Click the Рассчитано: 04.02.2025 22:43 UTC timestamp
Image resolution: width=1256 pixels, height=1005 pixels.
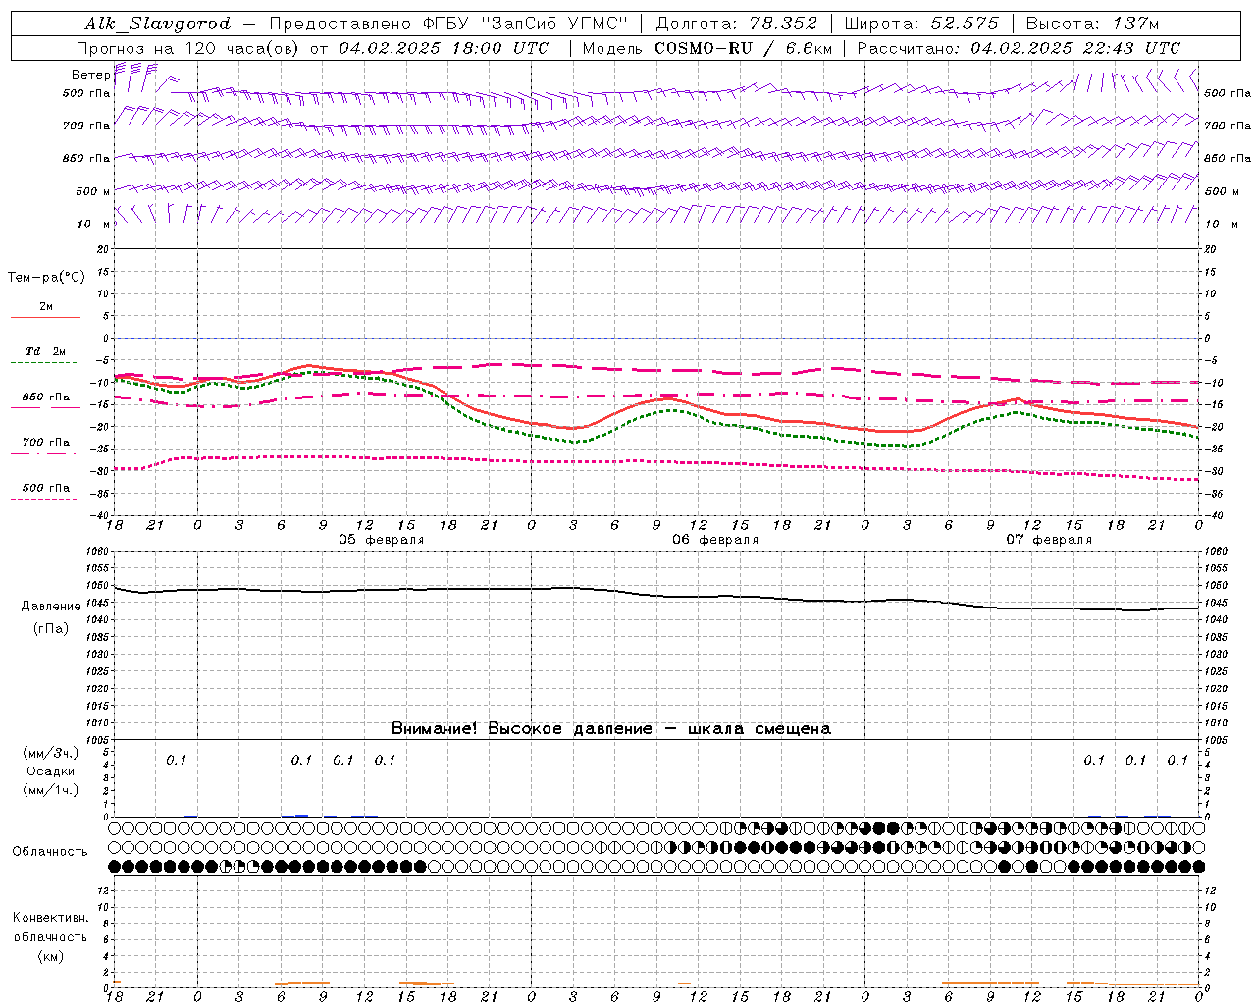tap(1019, 48)
